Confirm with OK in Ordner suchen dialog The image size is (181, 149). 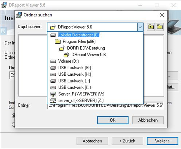point(113,120)
